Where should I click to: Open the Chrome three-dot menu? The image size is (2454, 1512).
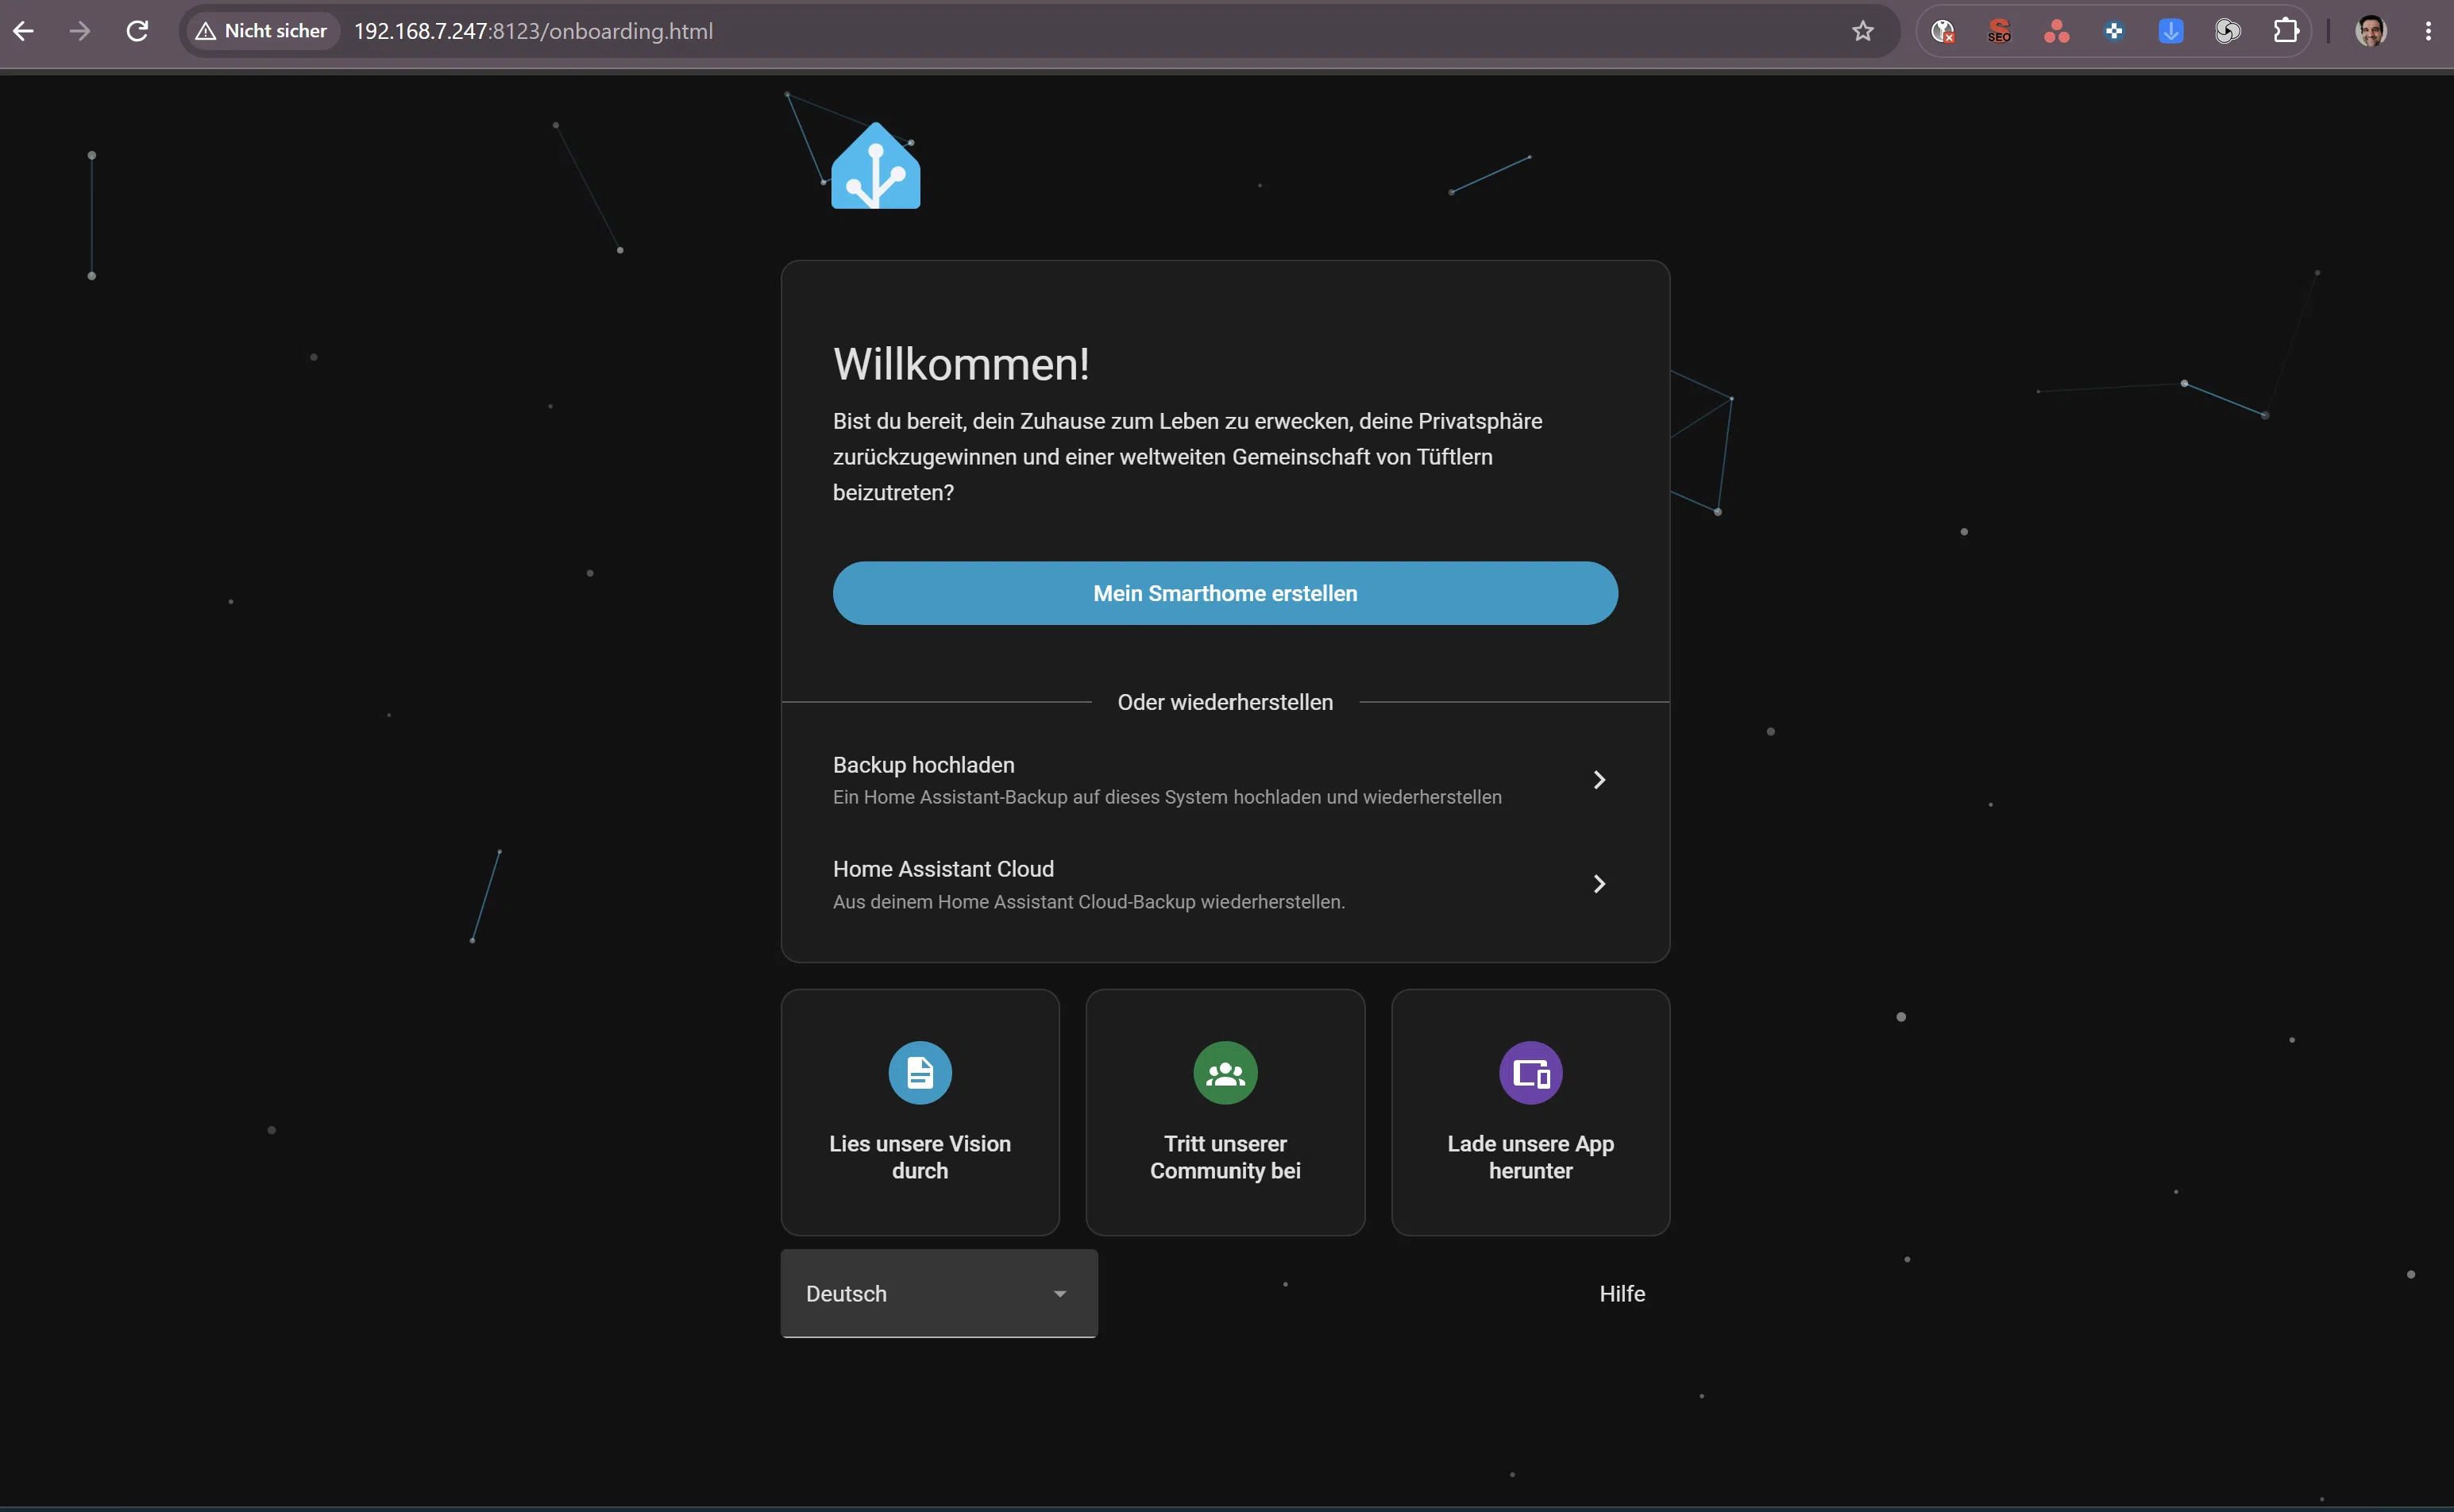[2427, 31]
